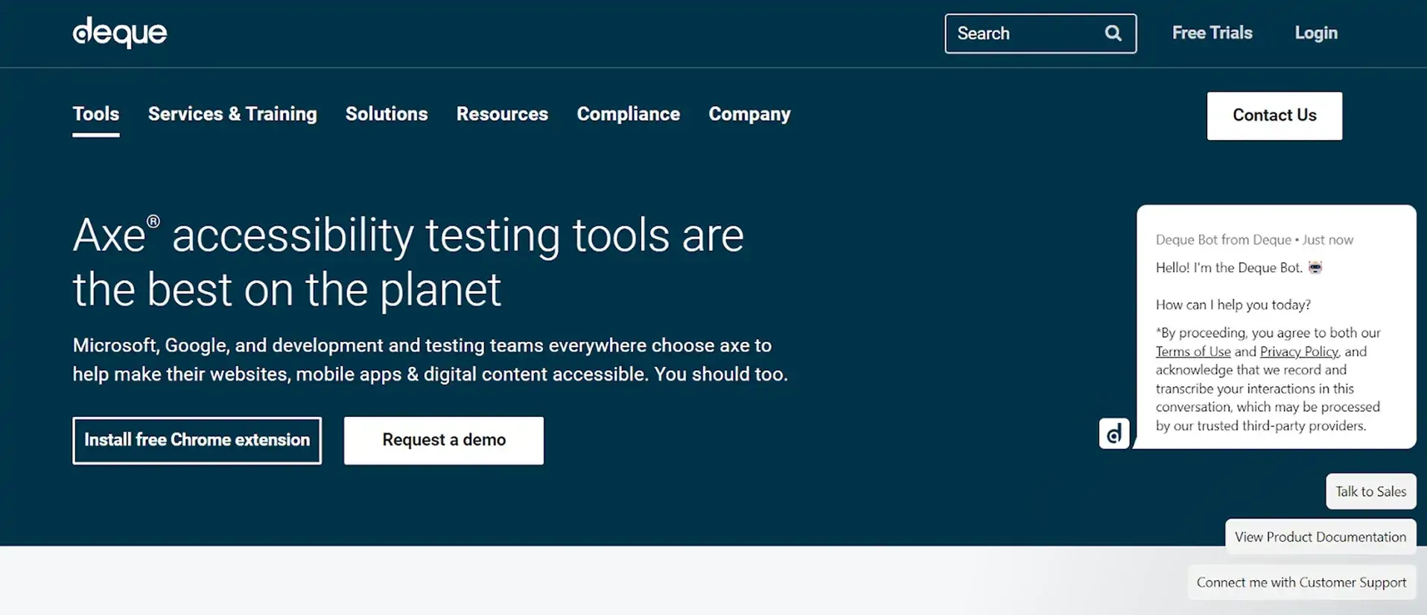Expand the Solutions menu
This screenshot has height=615, width=1427.
(x=387, y=114)
